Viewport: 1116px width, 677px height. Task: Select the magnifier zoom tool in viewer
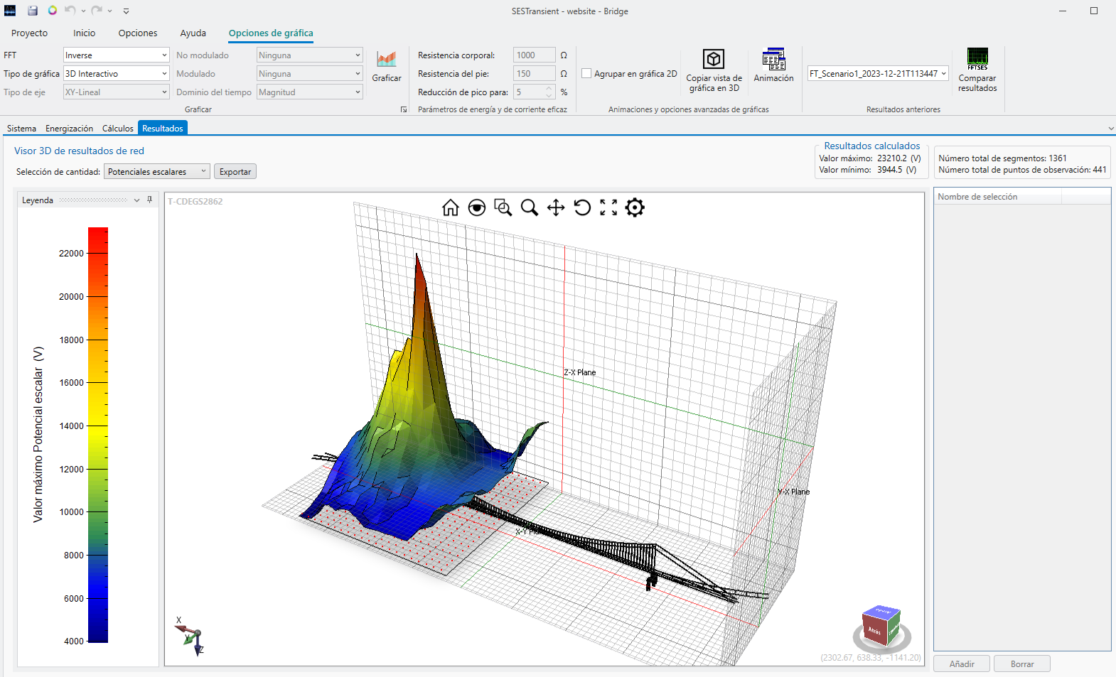530,207
